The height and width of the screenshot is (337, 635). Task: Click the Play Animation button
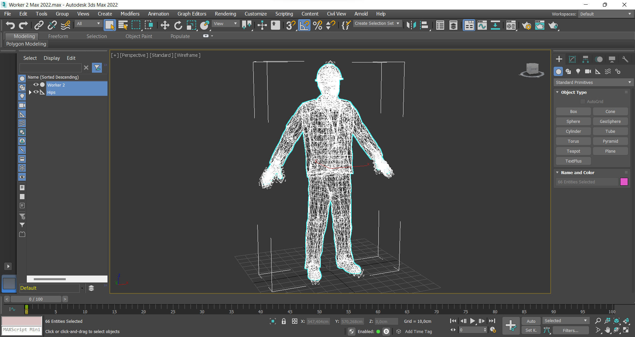472,321
